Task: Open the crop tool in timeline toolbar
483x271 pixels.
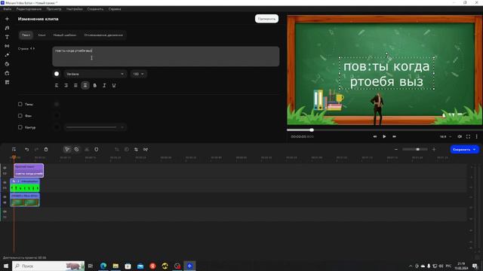Action: [117, 149]
